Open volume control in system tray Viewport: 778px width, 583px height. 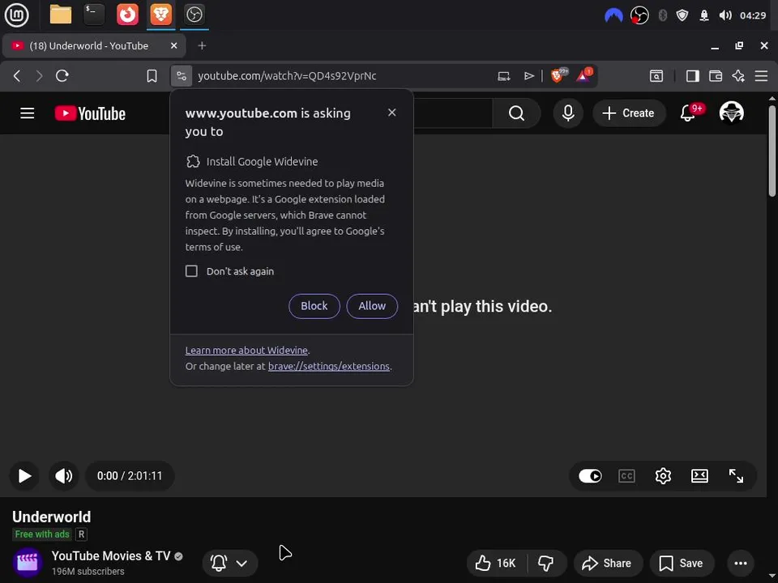(725, 15)
